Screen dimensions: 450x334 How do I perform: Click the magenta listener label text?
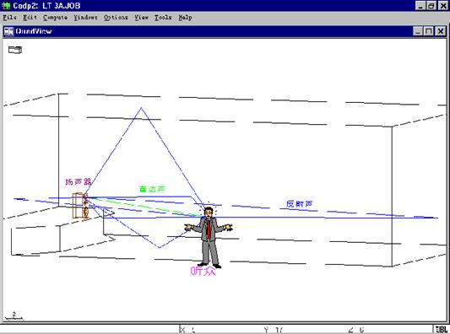(x=203, y=271)
